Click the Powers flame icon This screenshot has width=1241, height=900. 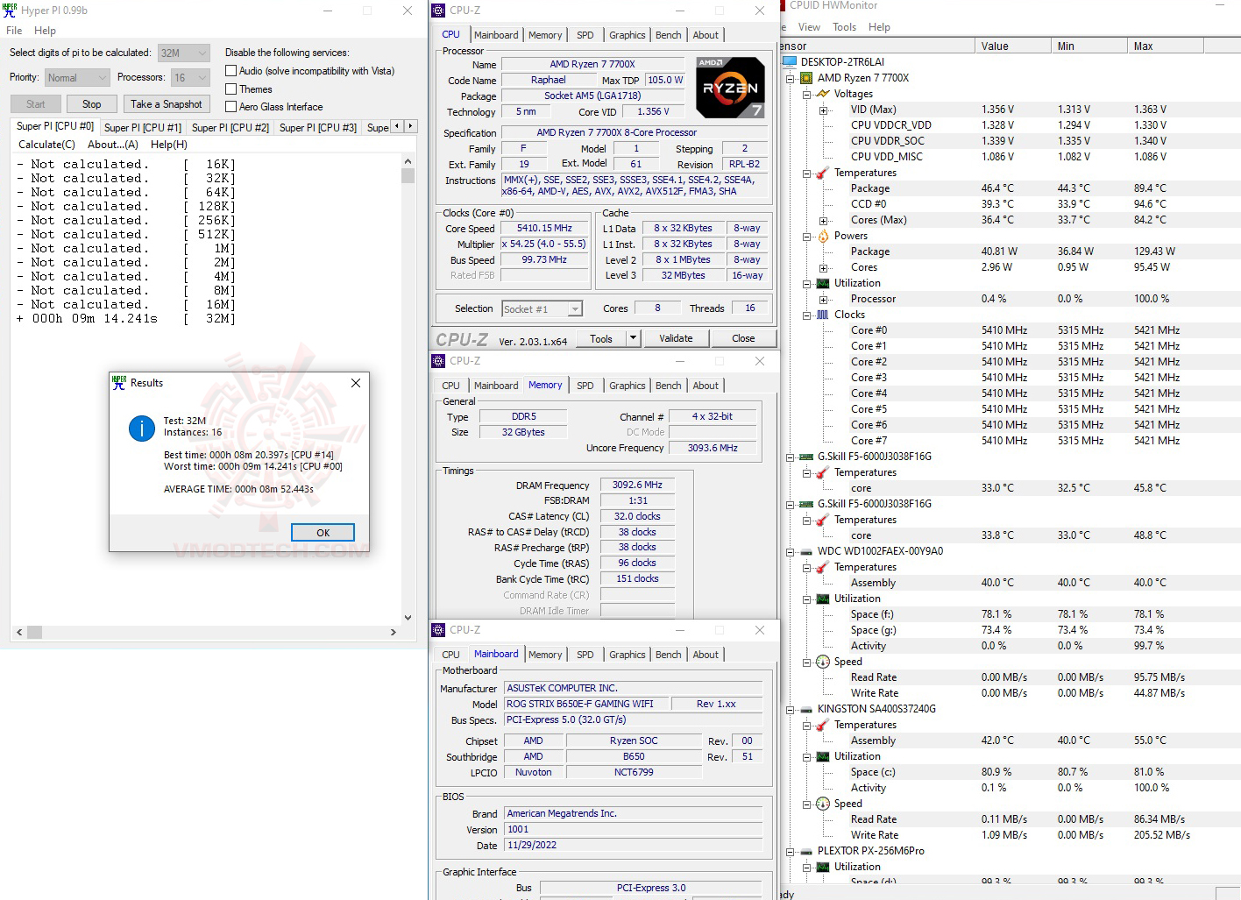(823, 236)
